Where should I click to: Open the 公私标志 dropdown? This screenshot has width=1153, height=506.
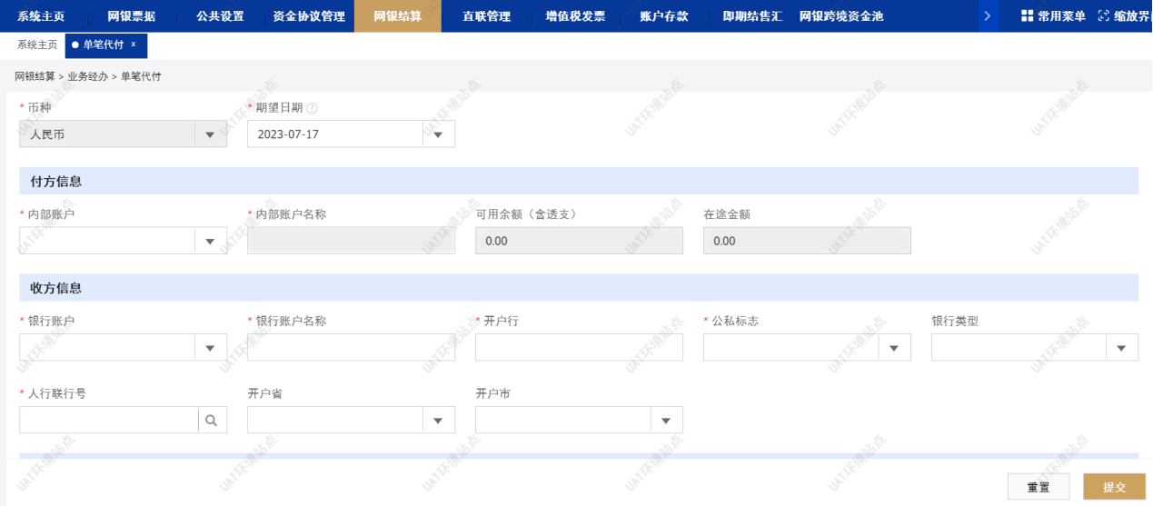point(894,348)
